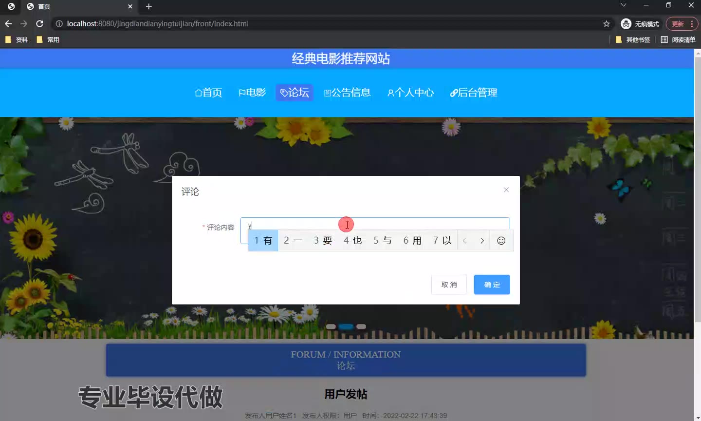Open the 个人中心 navigation item
Screen dimensions: 701x421
tap(411, 93)
